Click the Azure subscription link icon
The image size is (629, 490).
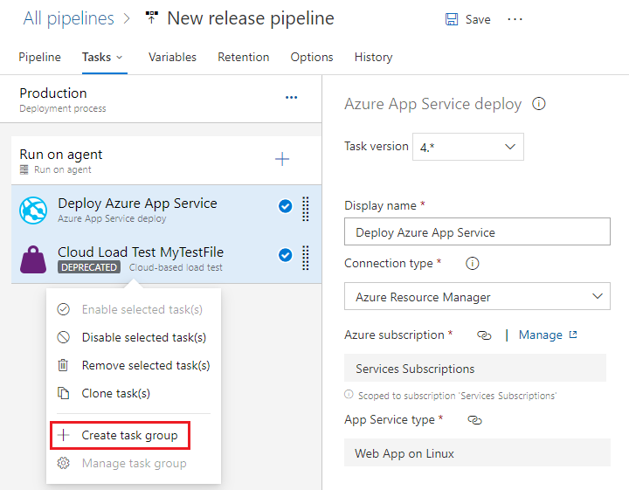pos(483,335)
